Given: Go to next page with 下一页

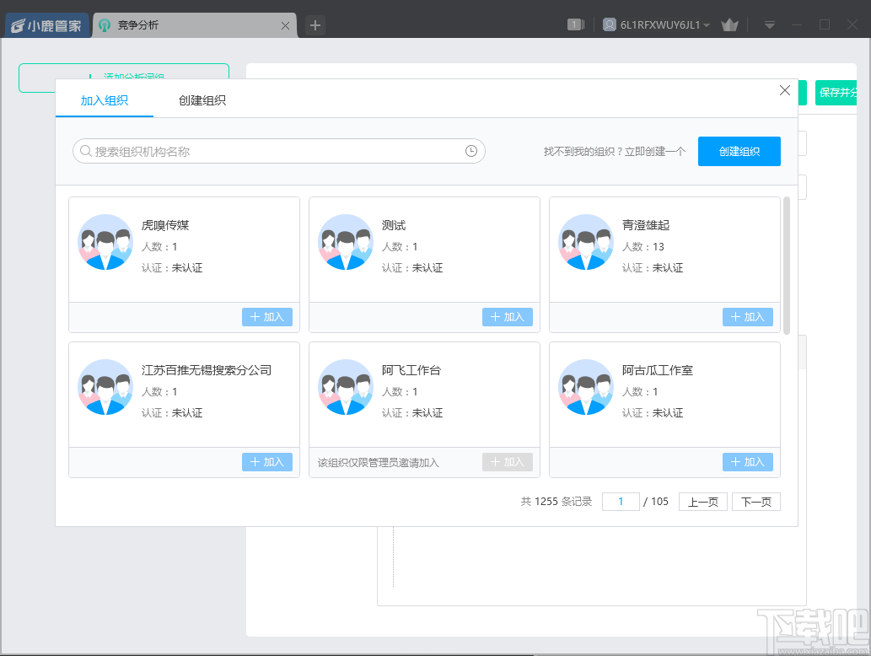Looking at the screenshot, I should point(755,501).
